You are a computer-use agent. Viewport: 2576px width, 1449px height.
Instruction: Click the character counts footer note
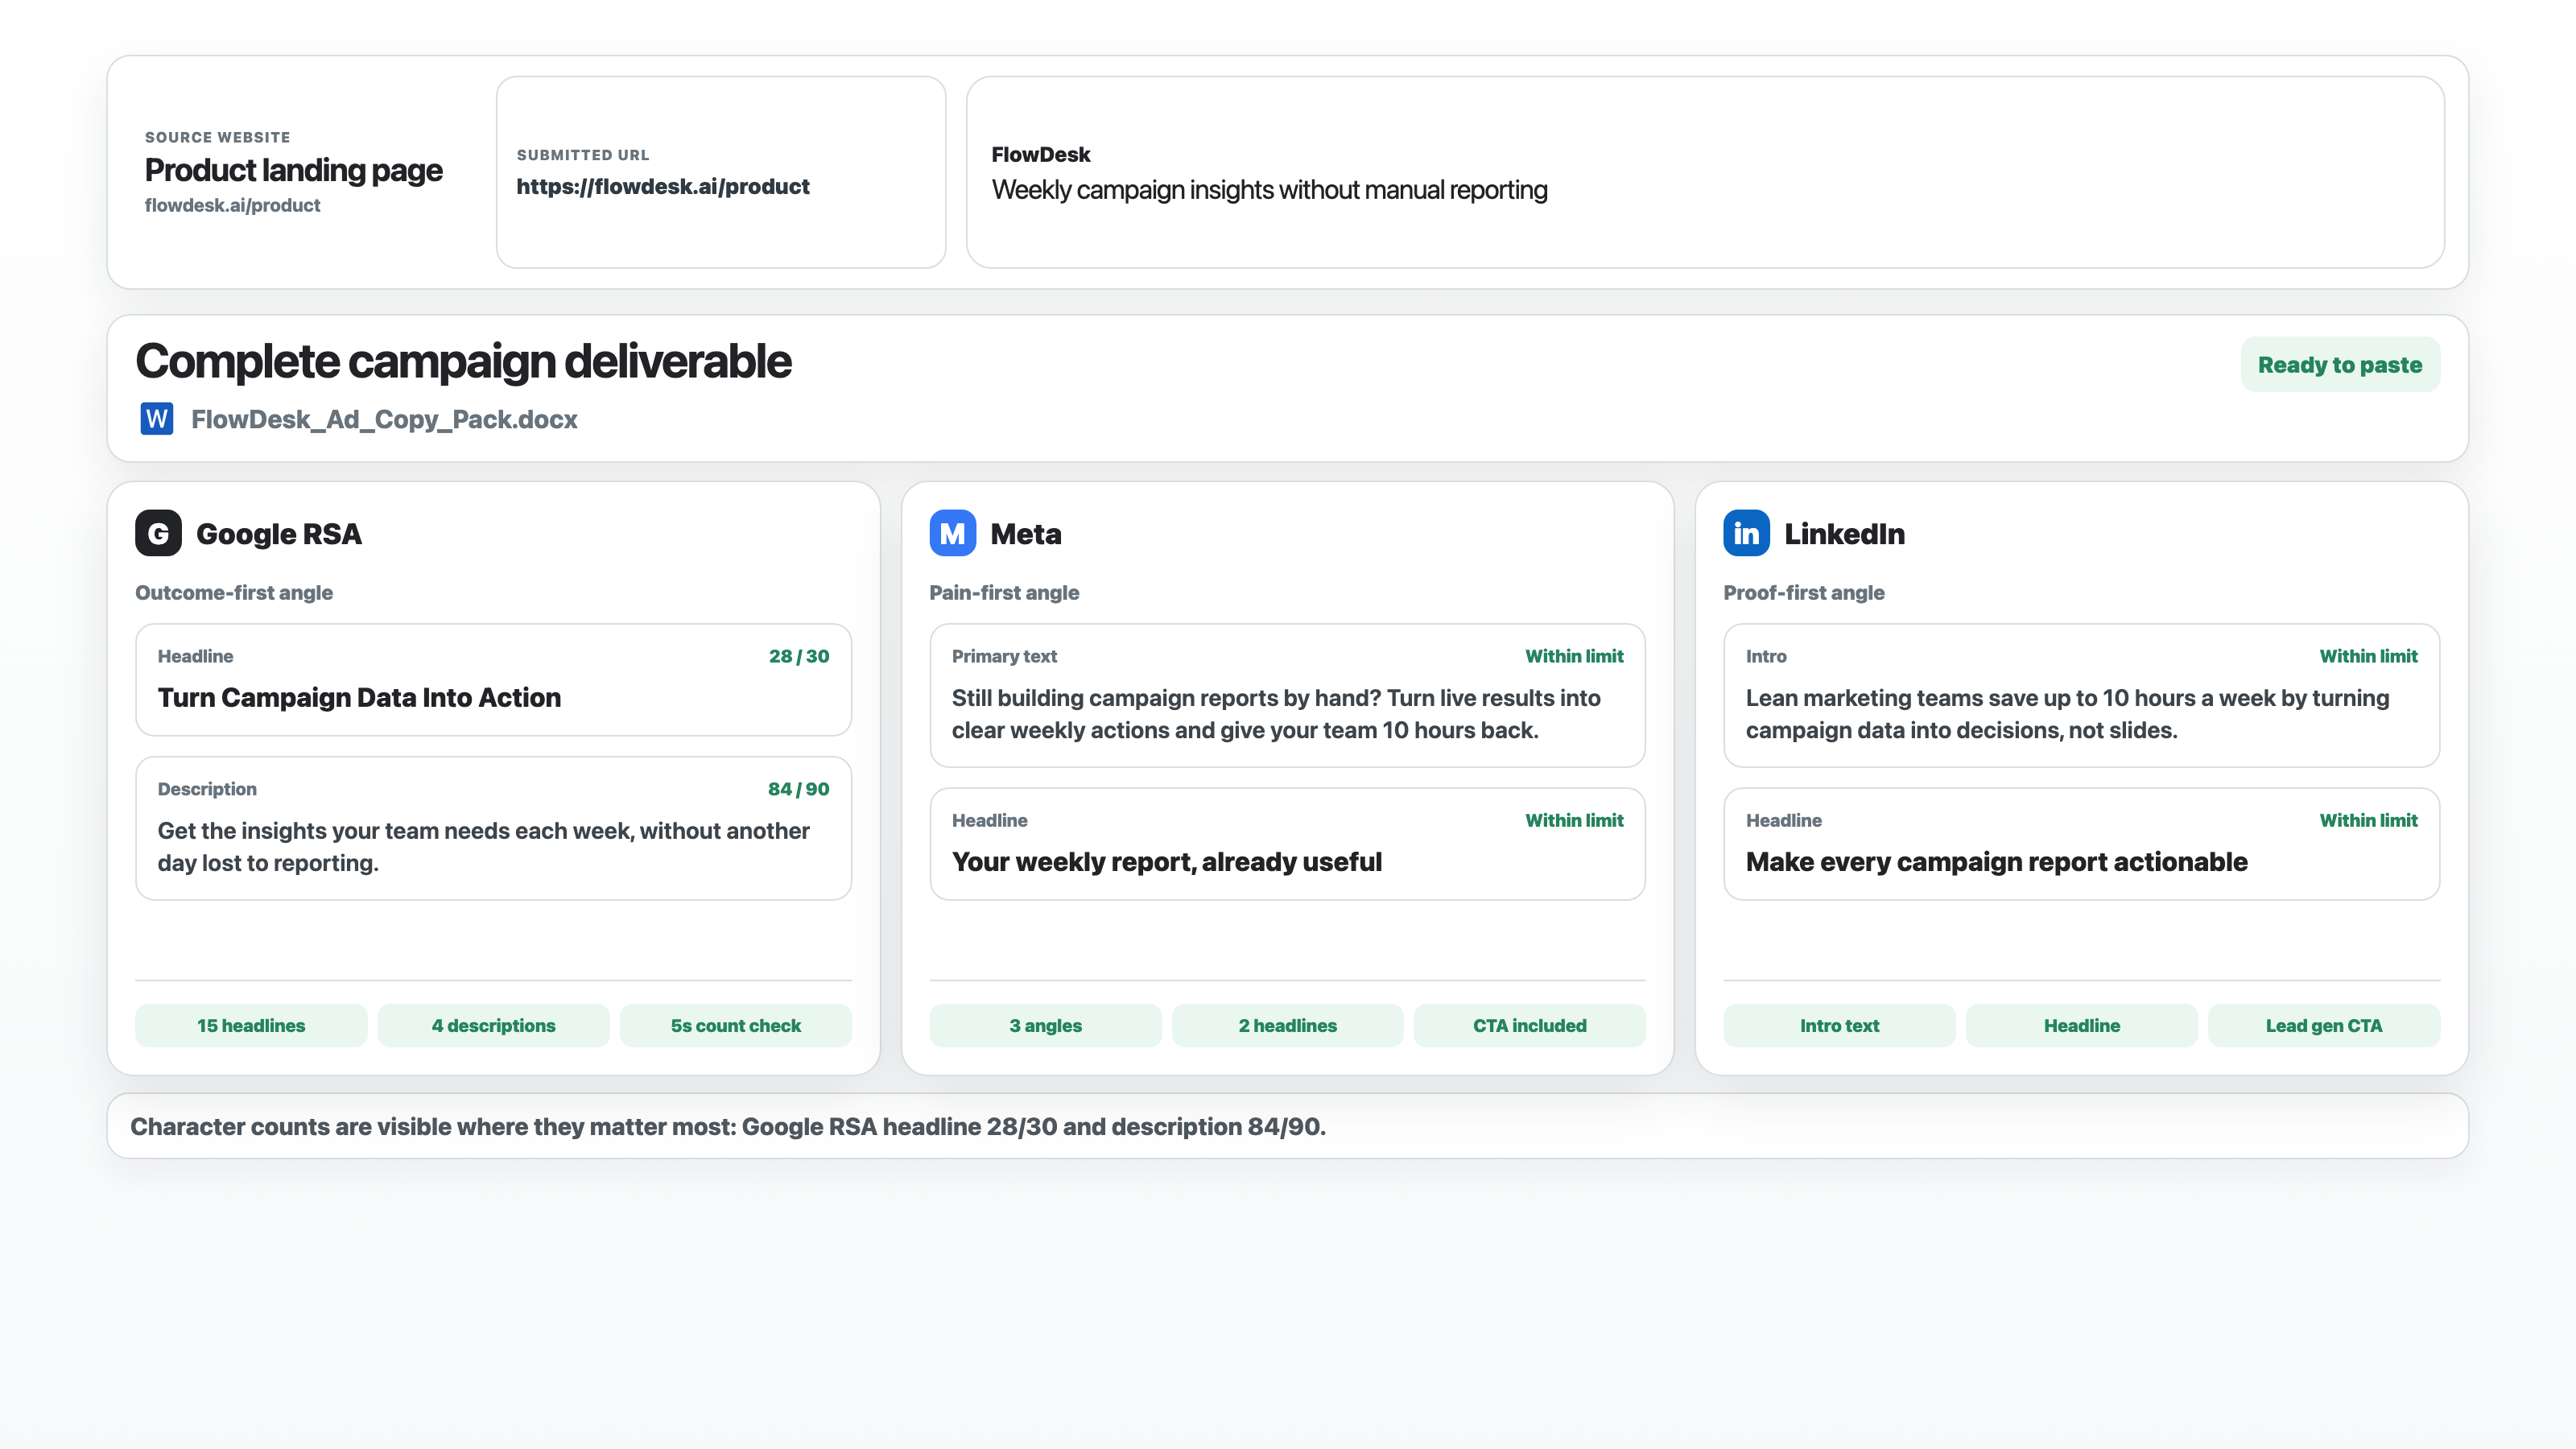point(727,1126)
